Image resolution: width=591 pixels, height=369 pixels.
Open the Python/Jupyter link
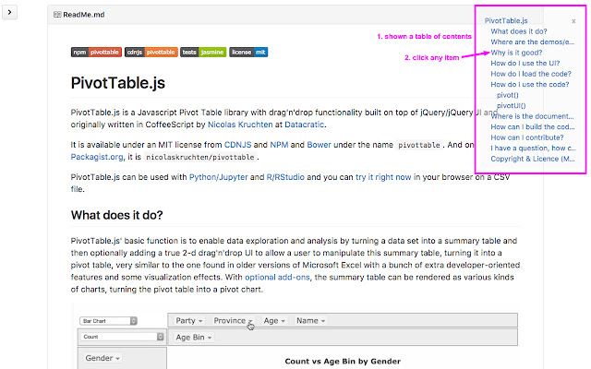[218, 177]
